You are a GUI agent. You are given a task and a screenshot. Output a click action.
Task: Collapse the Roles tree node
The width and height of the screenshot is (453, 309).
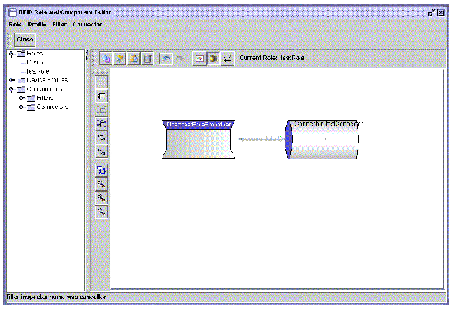[12, 54]
